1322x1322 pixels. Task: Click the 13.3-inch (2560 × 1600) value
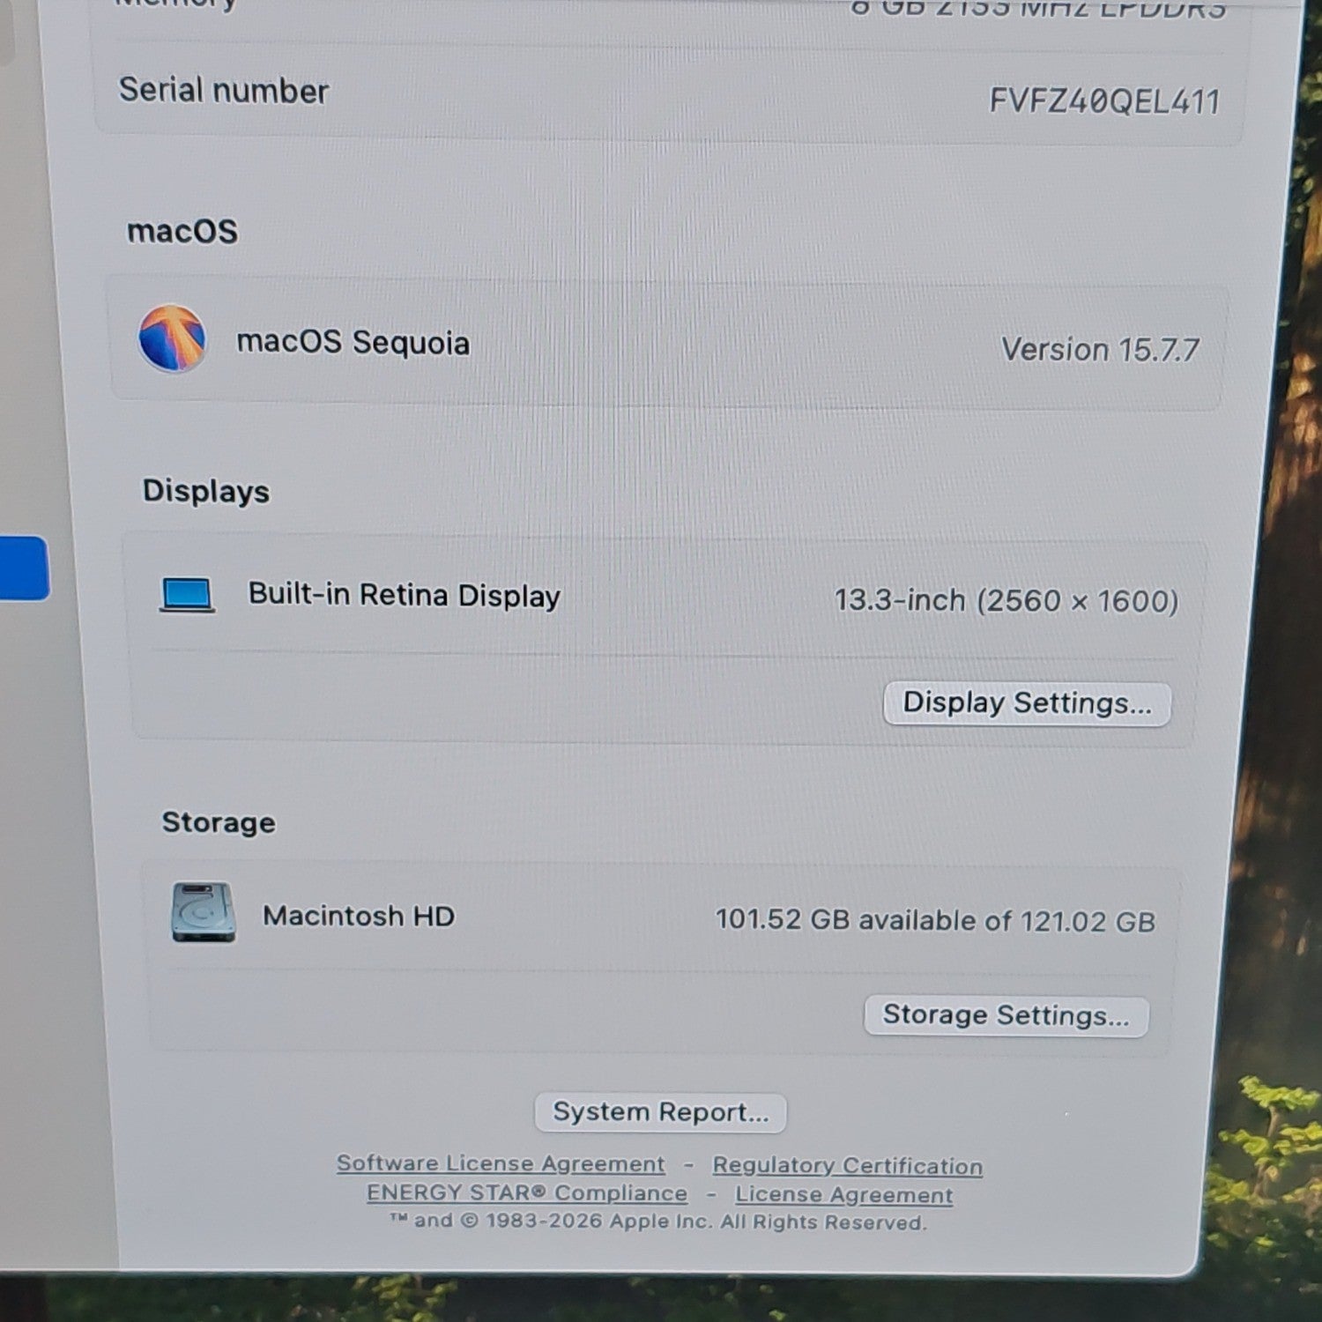click(1006, 601)
